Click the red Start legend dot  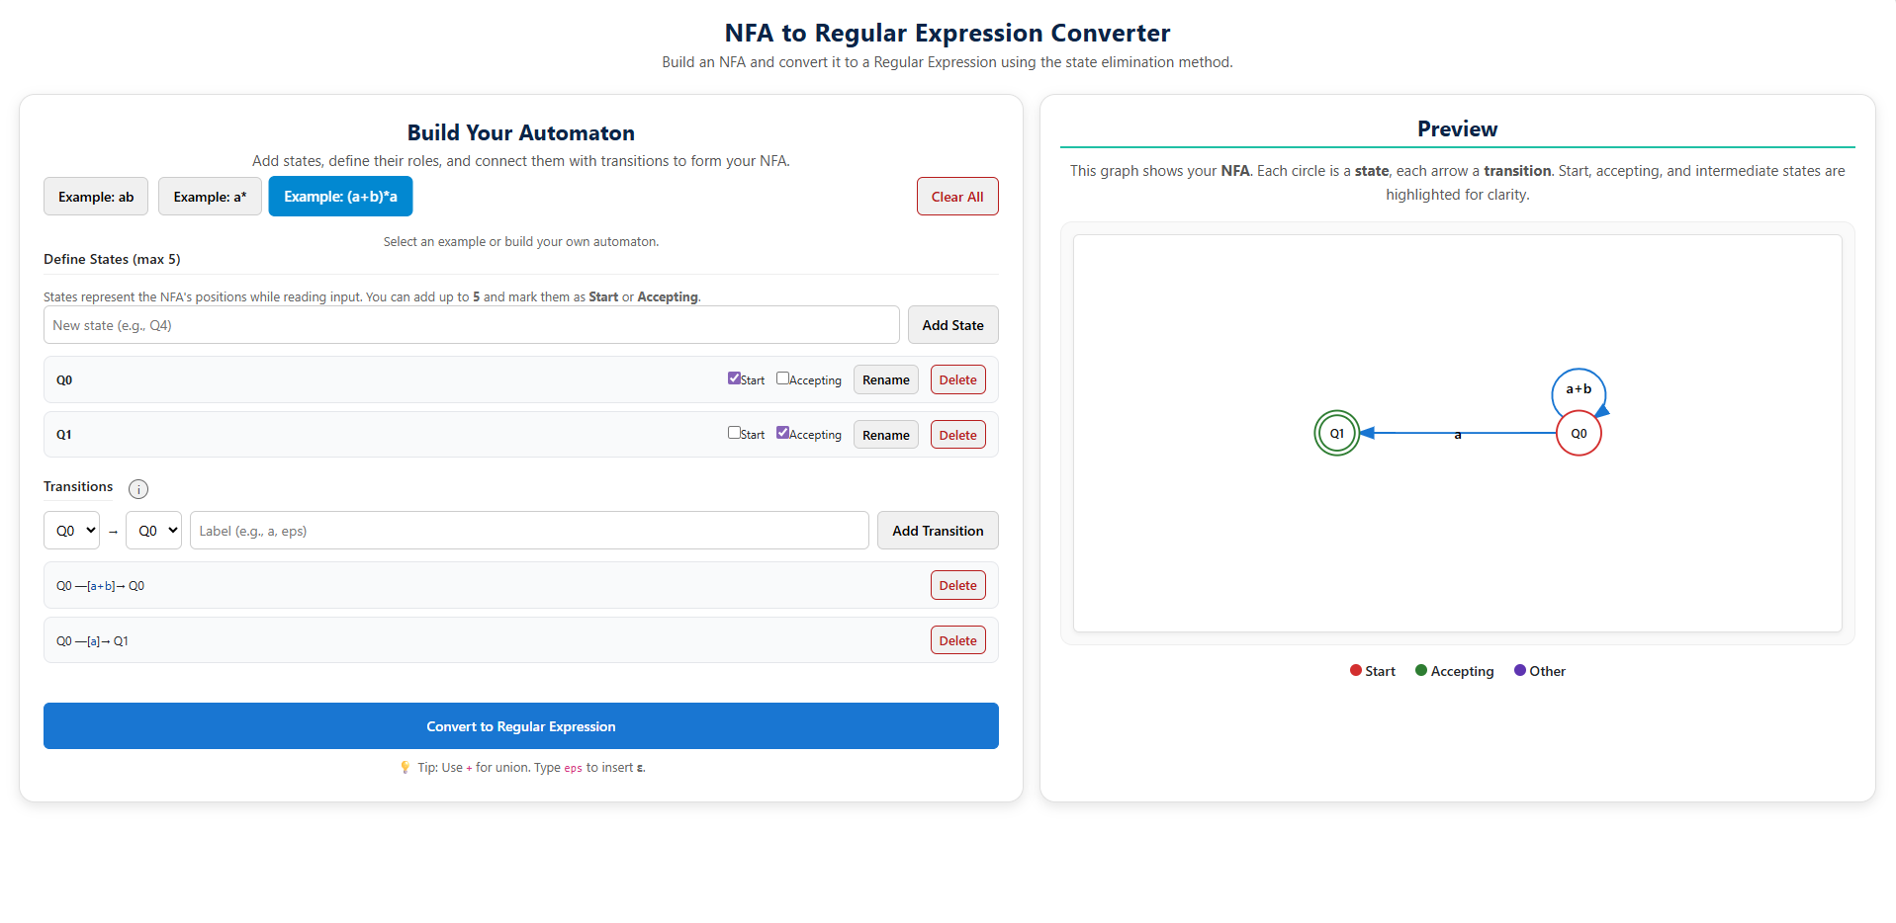click(1354, 670)
